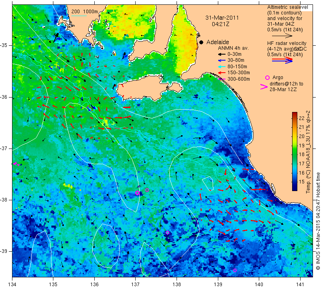
Task: Click the '28-Mar 12Z' text
Action: coord(283,89)
